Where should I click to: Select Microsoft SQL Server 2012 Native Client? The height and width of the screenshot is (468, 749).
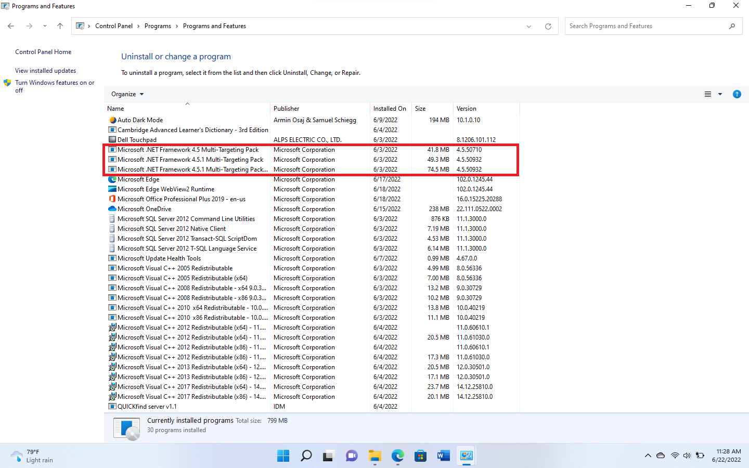172,229
